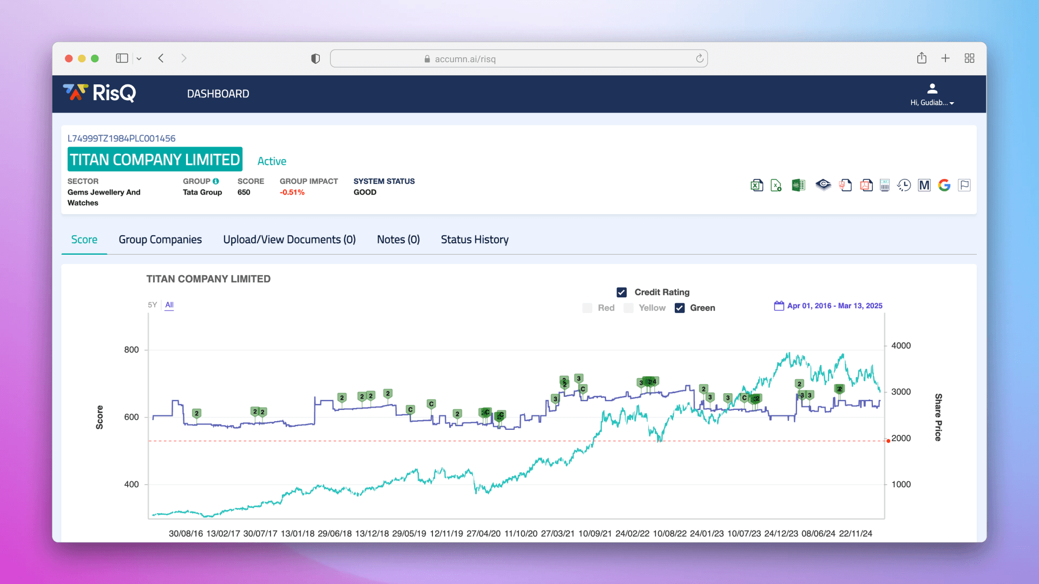Flag this company with flag icon
1039x584 pixels.
[x=964, y=185]
